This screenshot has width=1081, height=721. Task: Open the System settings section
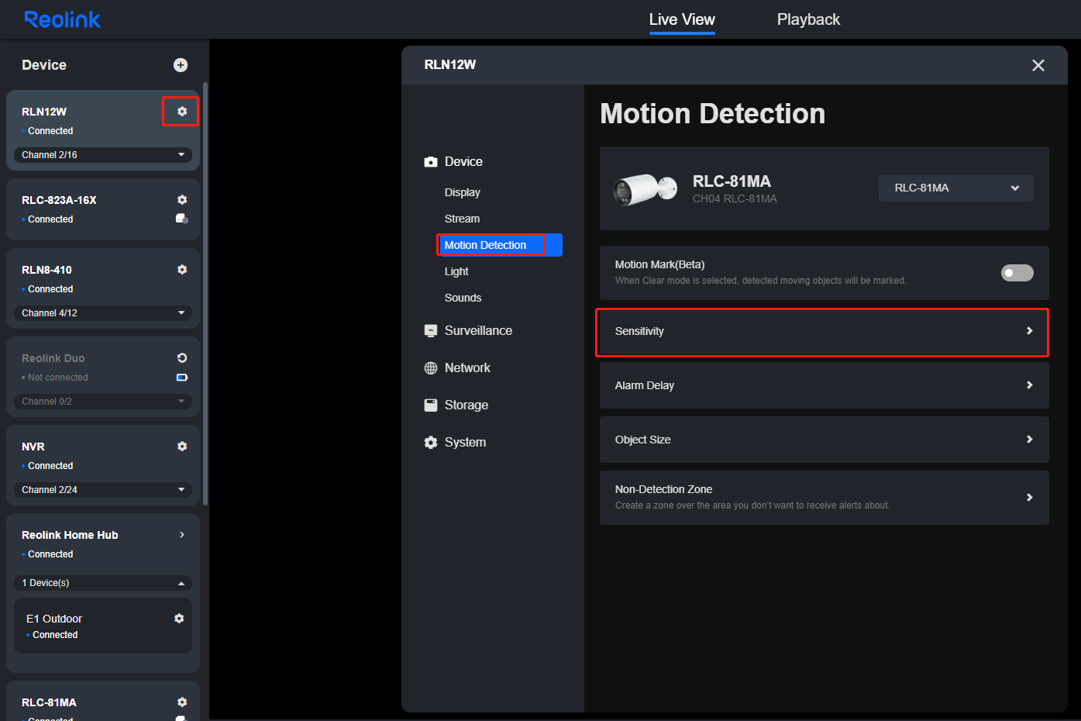465,443
